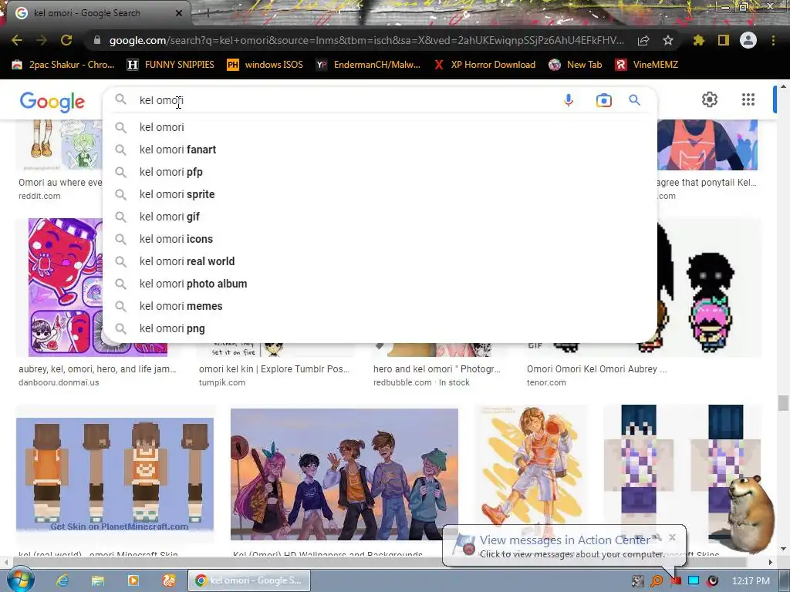The image size is (790, 592).
Task: Reload the current Google page
Action: (66, 40)
